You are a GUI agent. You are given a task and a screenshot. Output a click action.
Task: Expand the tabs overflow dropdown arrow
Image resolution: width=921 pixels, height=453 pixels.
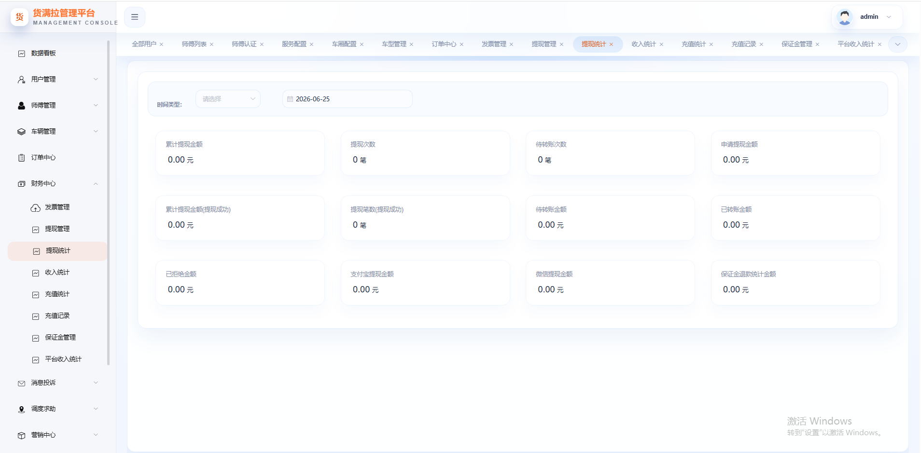(x=897, y=44)
